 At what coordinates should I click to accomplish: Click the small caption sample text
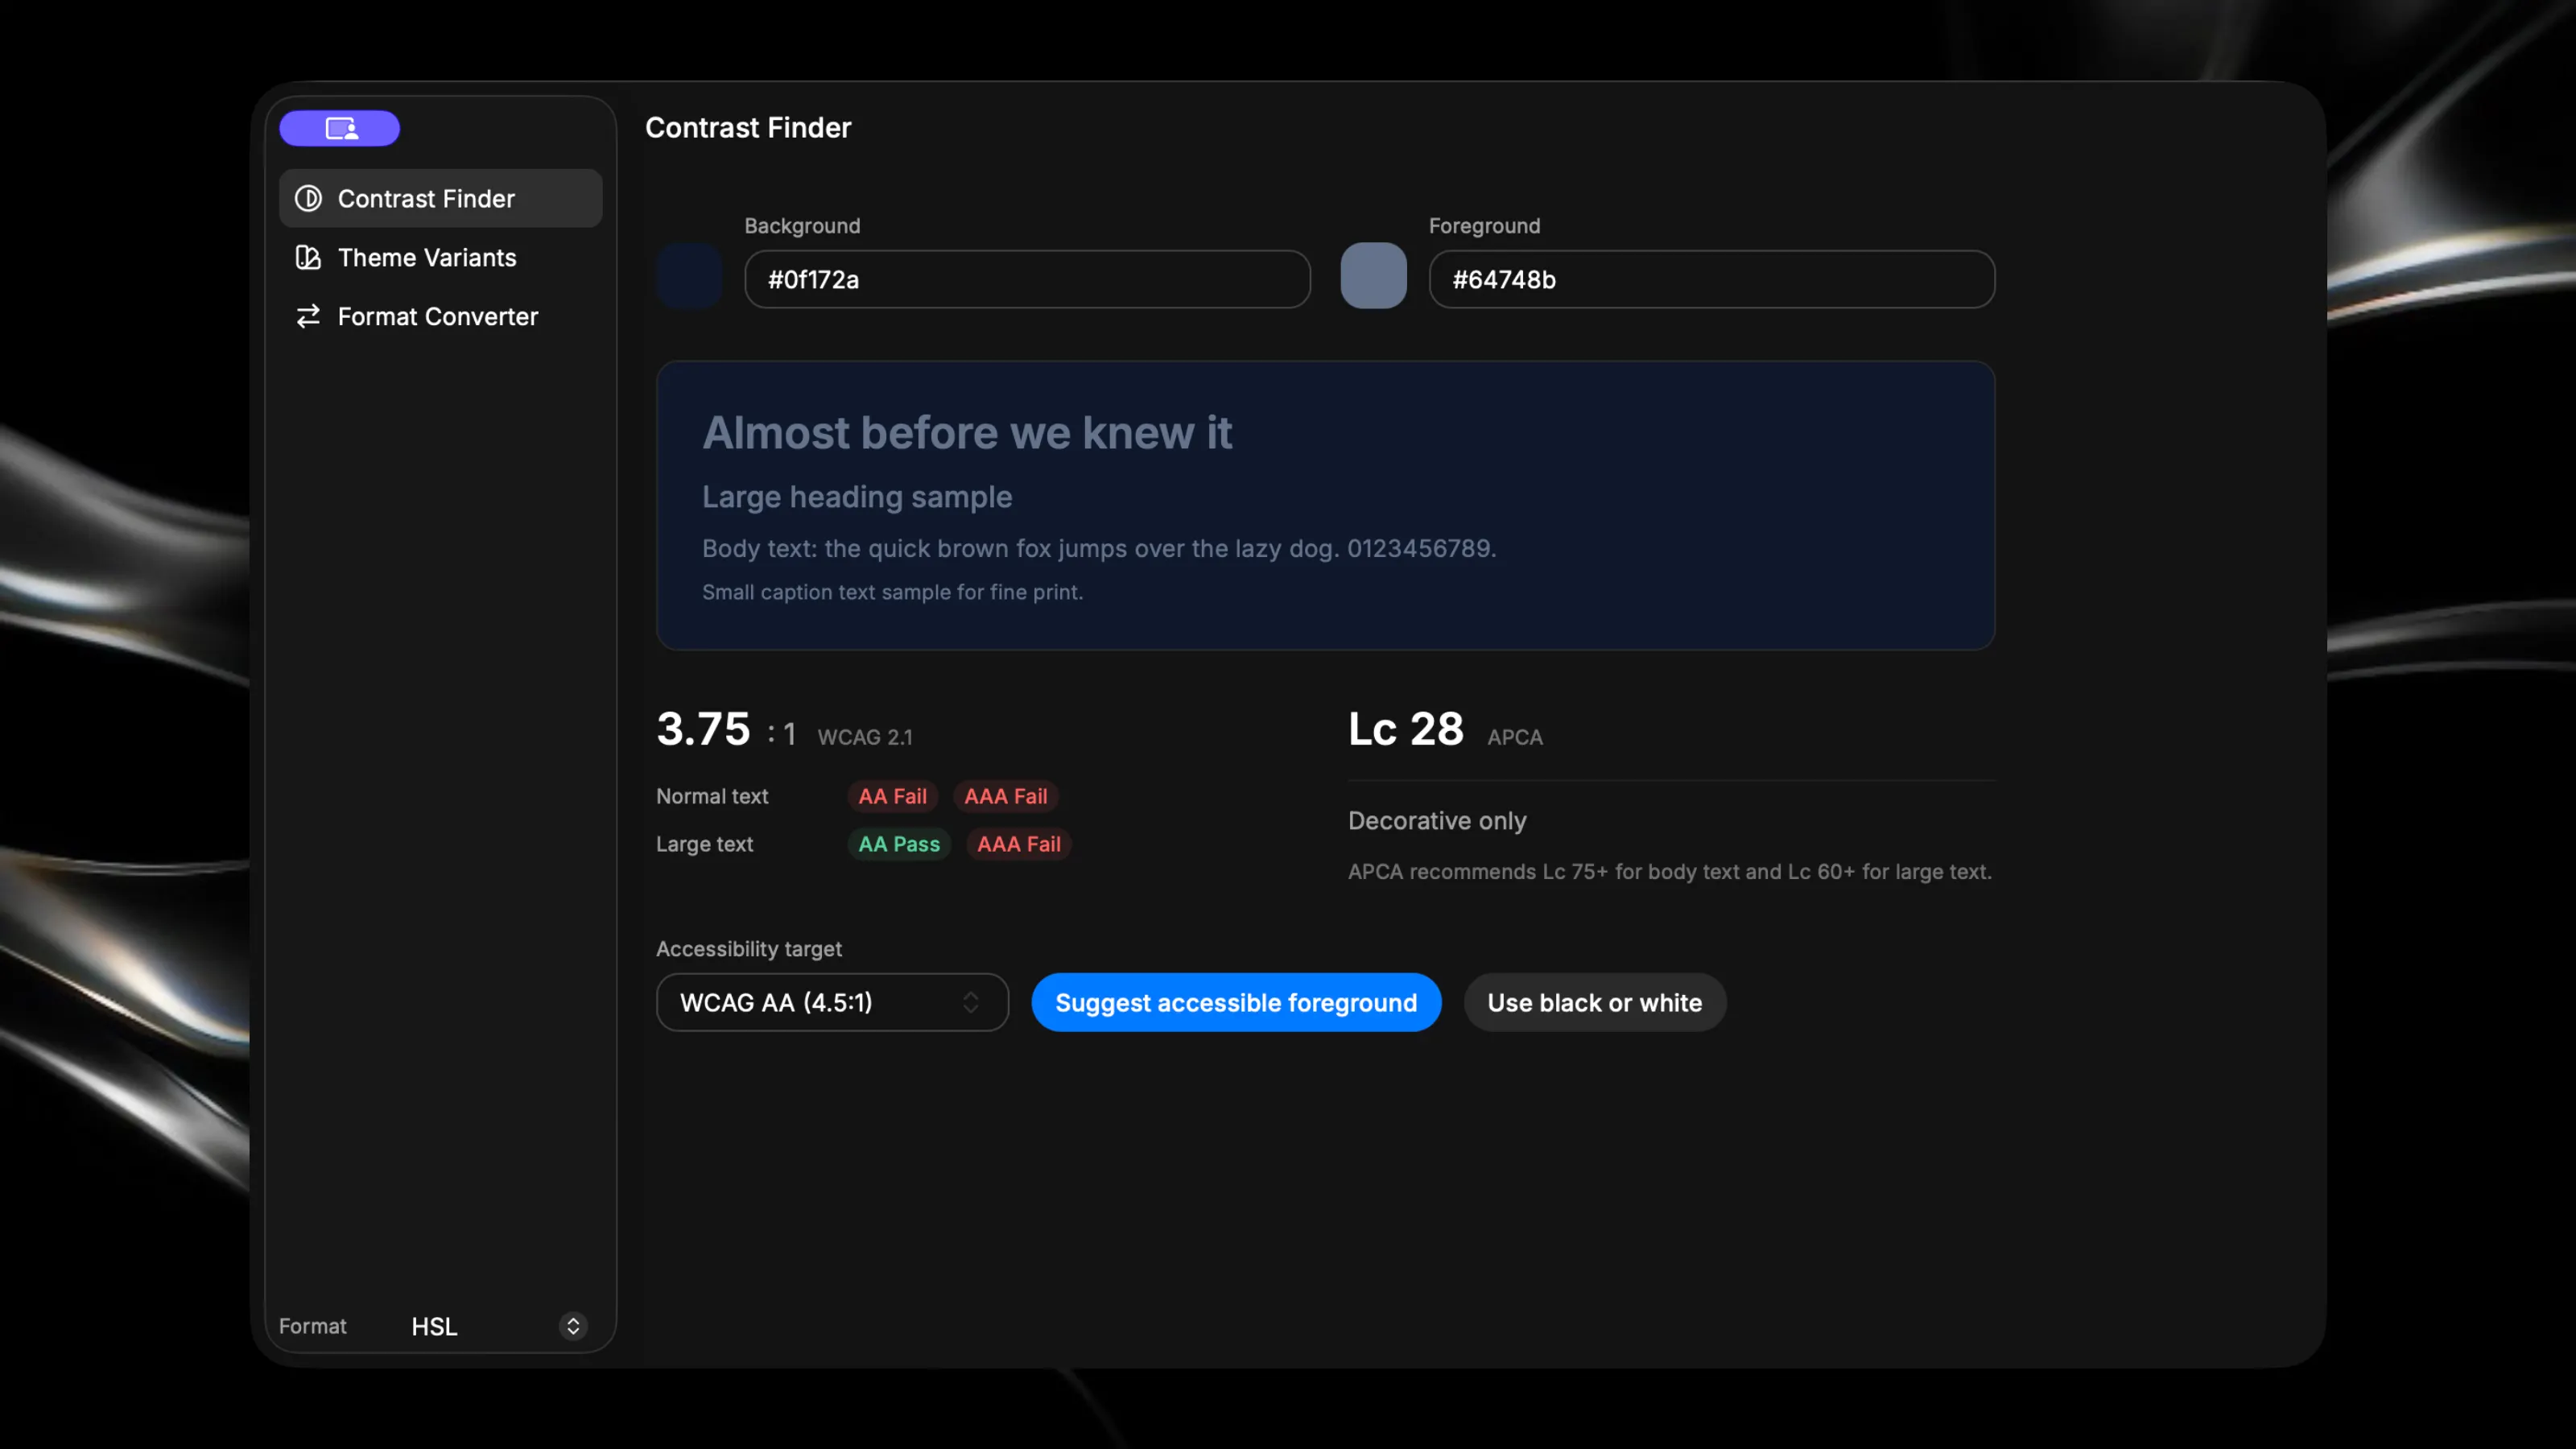tap(892, 592)
